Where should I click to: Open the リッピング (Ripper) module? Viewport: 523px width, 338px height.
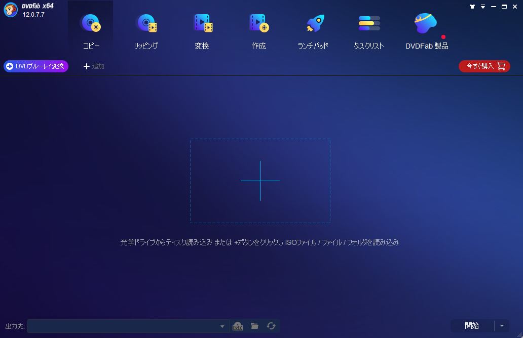pyautogui.click(x=146, y=30)
